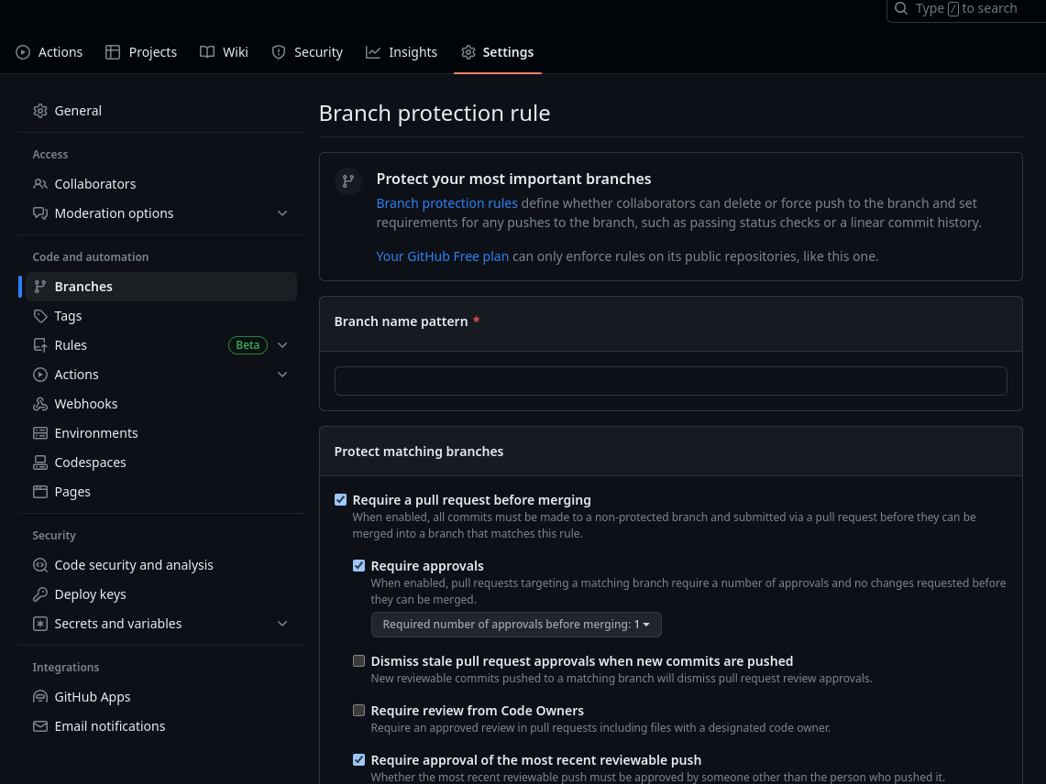This screenshot has height=784, width=1046.
Task: Open Required number of approvals dropdown
Action: 516,625
